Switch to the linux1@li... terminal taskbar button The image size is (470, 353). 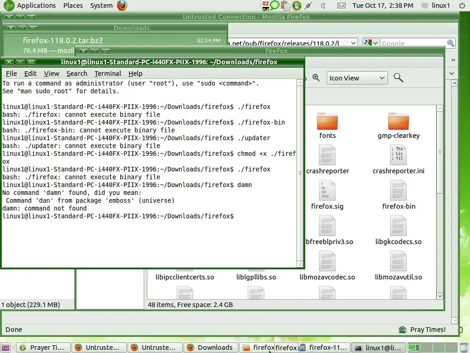pos(379,347)
